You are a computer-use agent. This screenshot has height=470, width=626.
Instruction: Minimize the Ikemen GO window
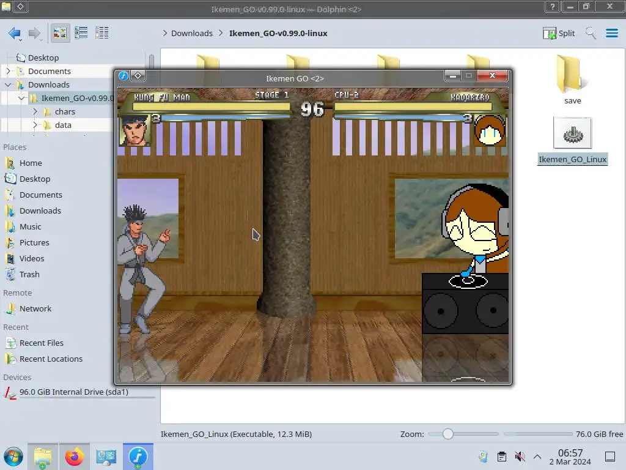453,75
